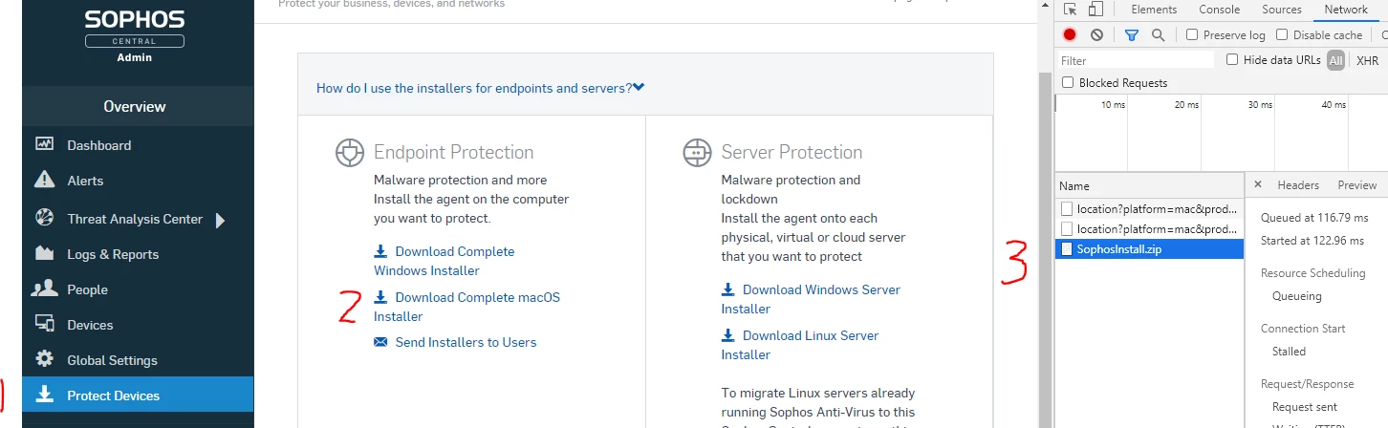Click the Dashboard chart icon

(44, 144)
